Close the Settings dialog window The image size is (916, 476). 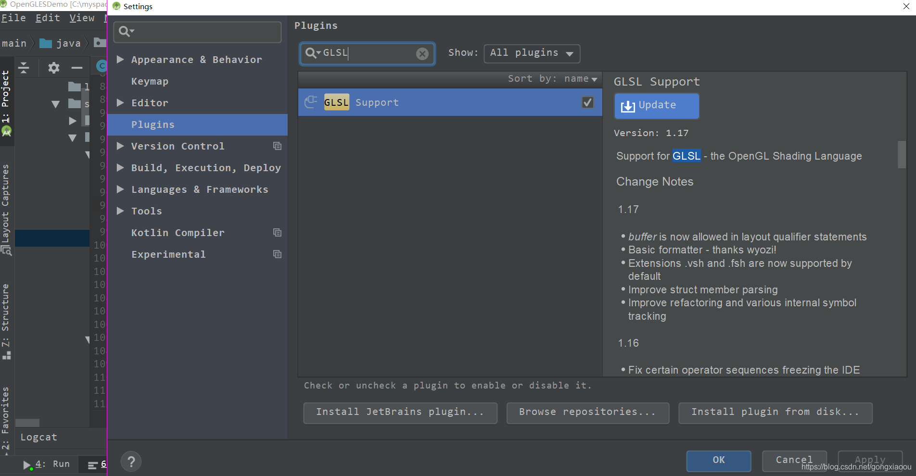(x=906, y=7)
